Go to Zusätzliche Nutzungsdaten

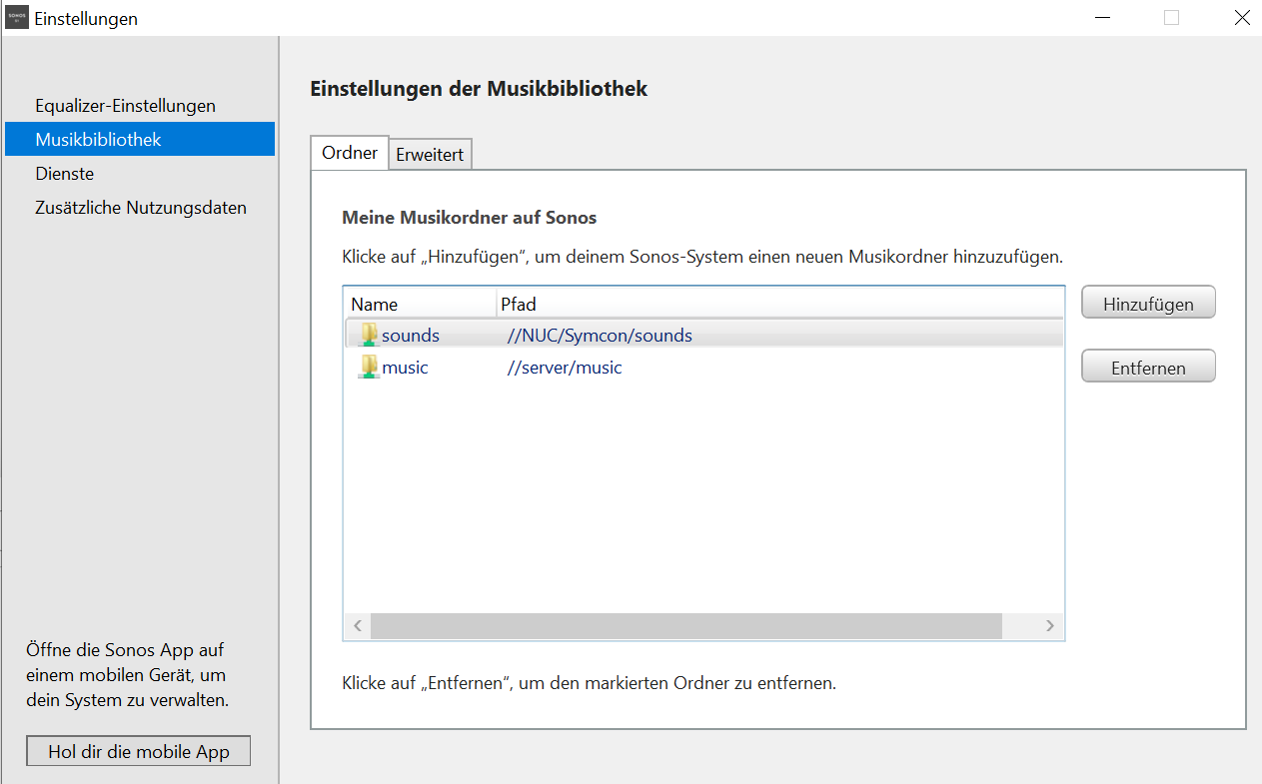coord(140,208)
